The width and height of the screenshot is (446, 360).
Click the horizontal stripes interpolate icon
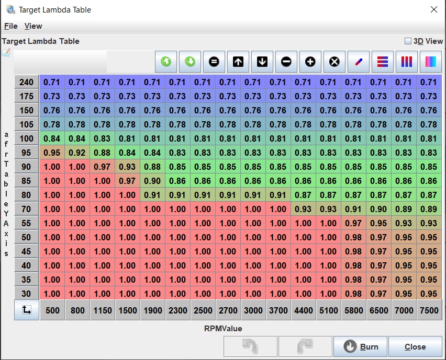(383, 62)
